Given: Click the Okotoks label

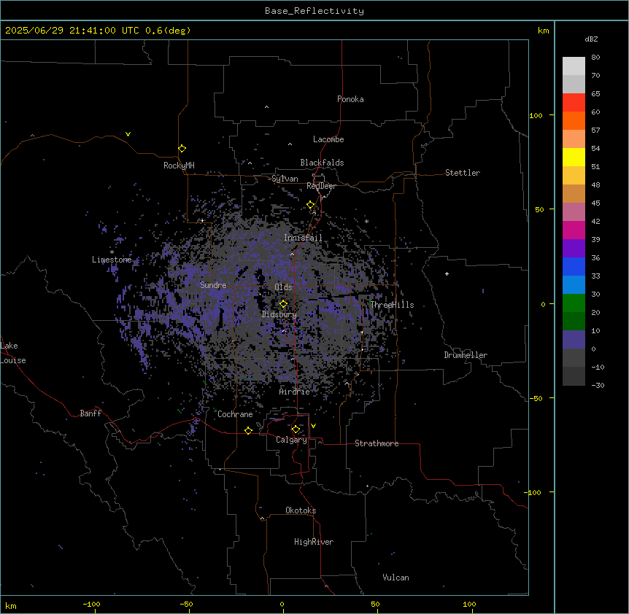Looking at the screenshot, I should 301,510.
